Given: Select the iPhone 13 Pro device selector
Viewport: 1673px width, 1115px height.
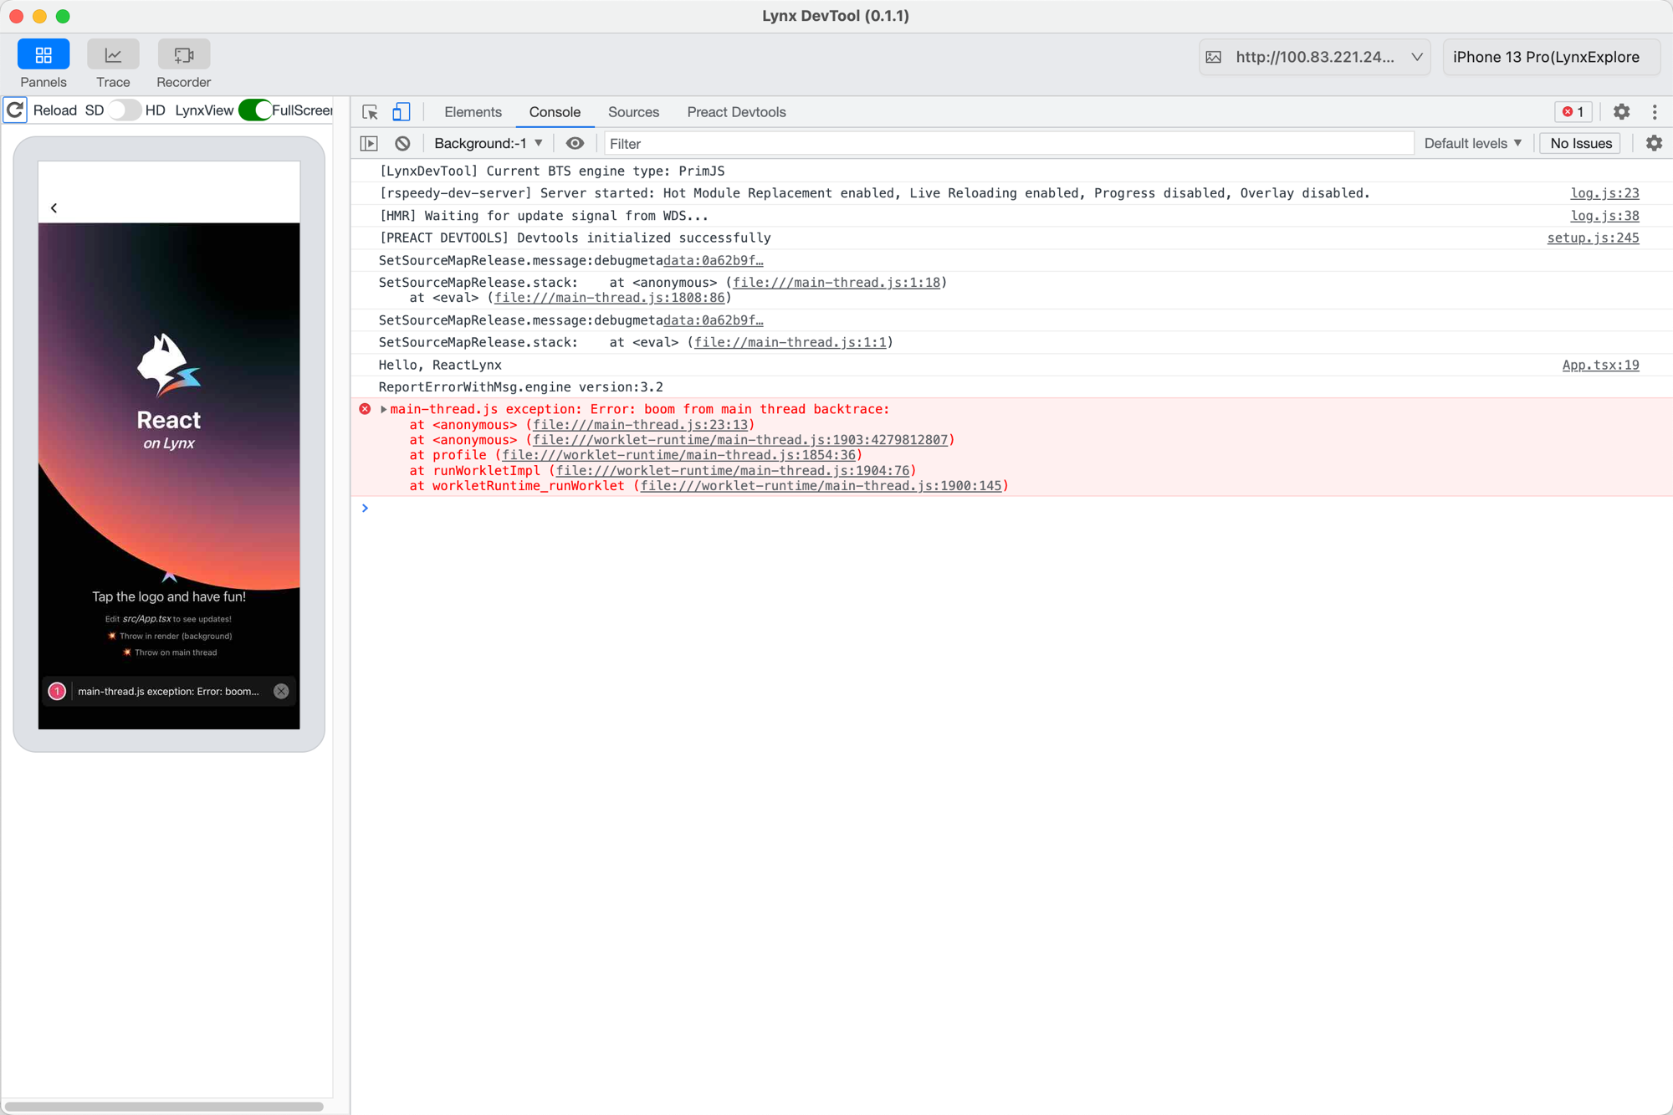Looking at the screenshot, I should [1551, 57].
